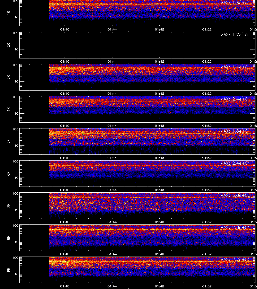Click the 01:52 time label below panel 6R
This screenshot has height=289, width=257.
pos(207,190)
